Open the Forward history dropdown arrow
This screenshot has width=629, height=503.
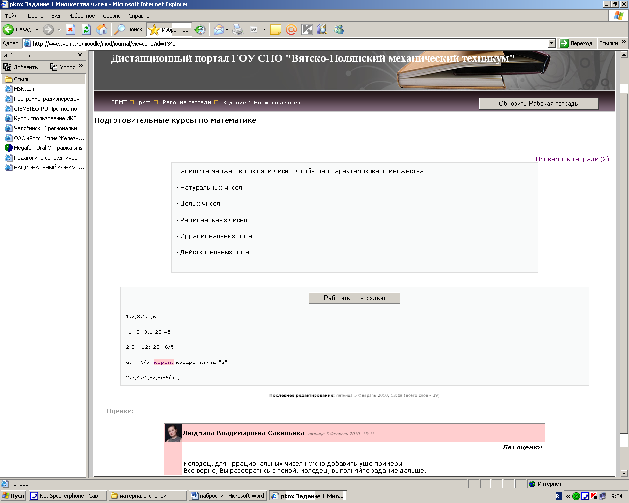tap(59, 30)
